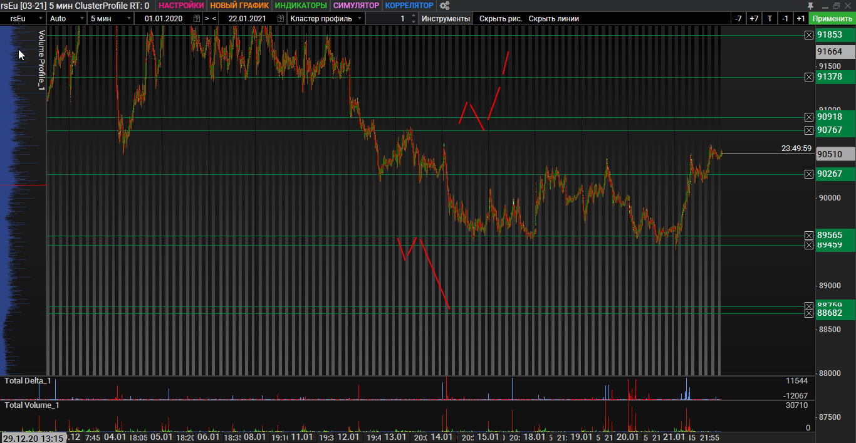
Task: Select the green 90267 price label
Action: pyautogui.click(x=835, y=174)
